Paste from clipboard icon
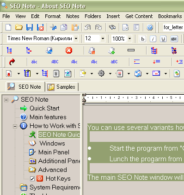The width and height of the screenshot is (184, 195). 75,28
